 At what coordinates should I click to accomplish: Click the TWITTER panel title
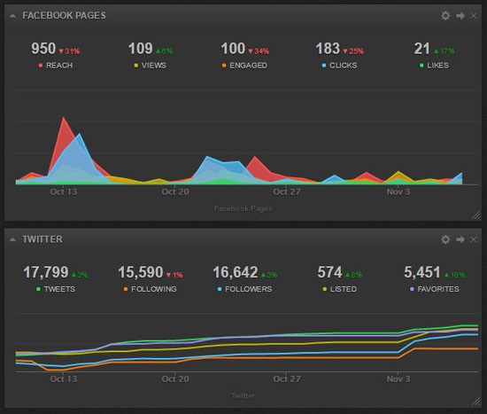(43, 239)
